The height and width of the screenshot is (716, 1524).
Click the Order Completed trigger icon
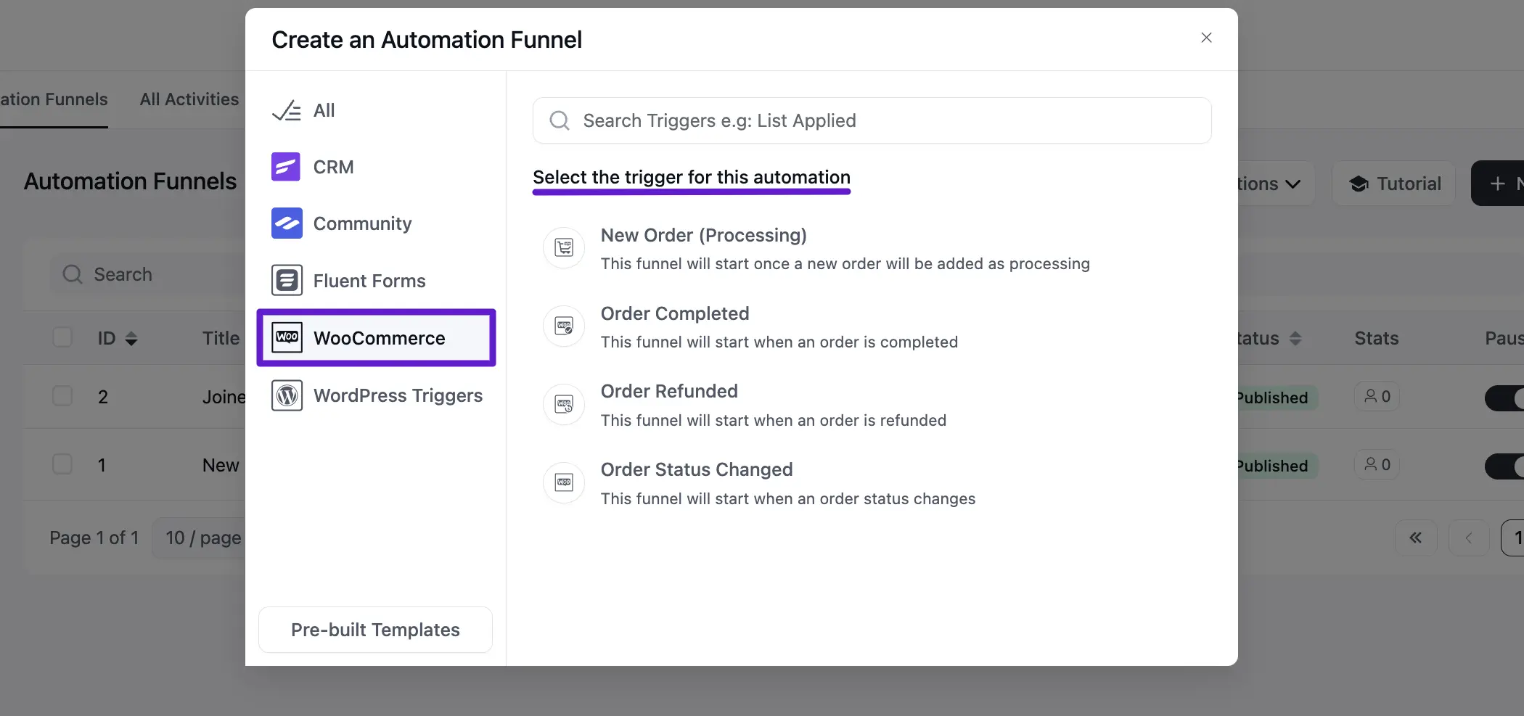564,326
